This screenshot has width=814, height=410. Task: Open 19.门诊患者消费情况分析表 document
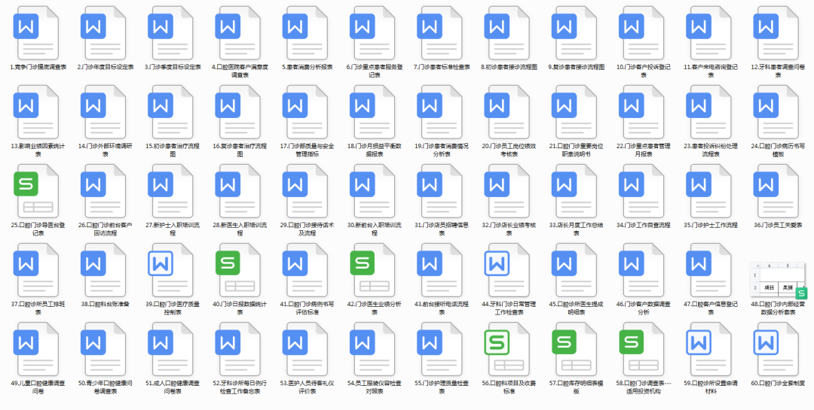coord(442,113)
